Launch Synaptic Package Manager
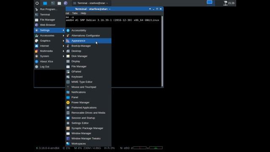The image size is (270, 152). (88, 128)
